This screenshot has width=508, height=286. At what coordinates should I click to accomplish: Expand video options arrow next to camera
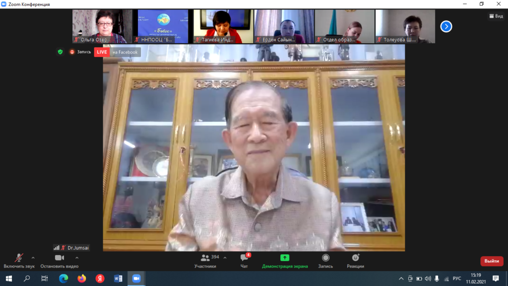coord(77,258)
